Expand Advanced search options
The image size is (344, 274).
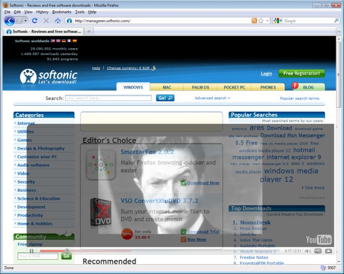212,98
